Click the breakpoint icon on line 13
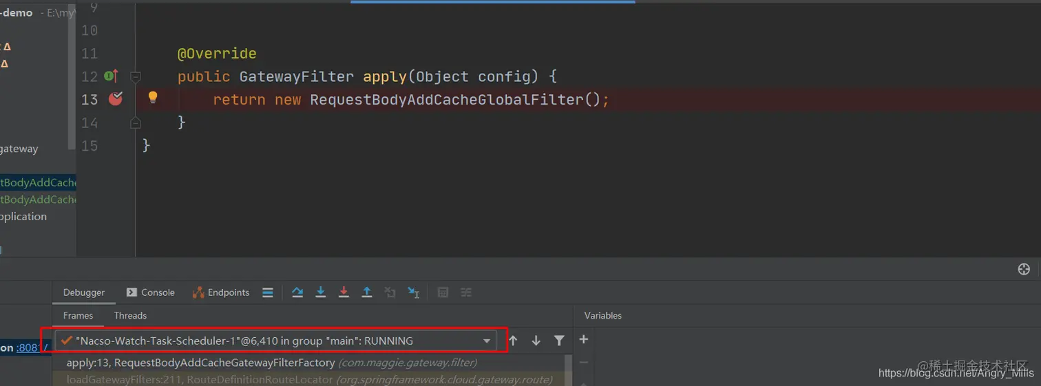This screenshot has width=1041, height=386. point(115,99)
